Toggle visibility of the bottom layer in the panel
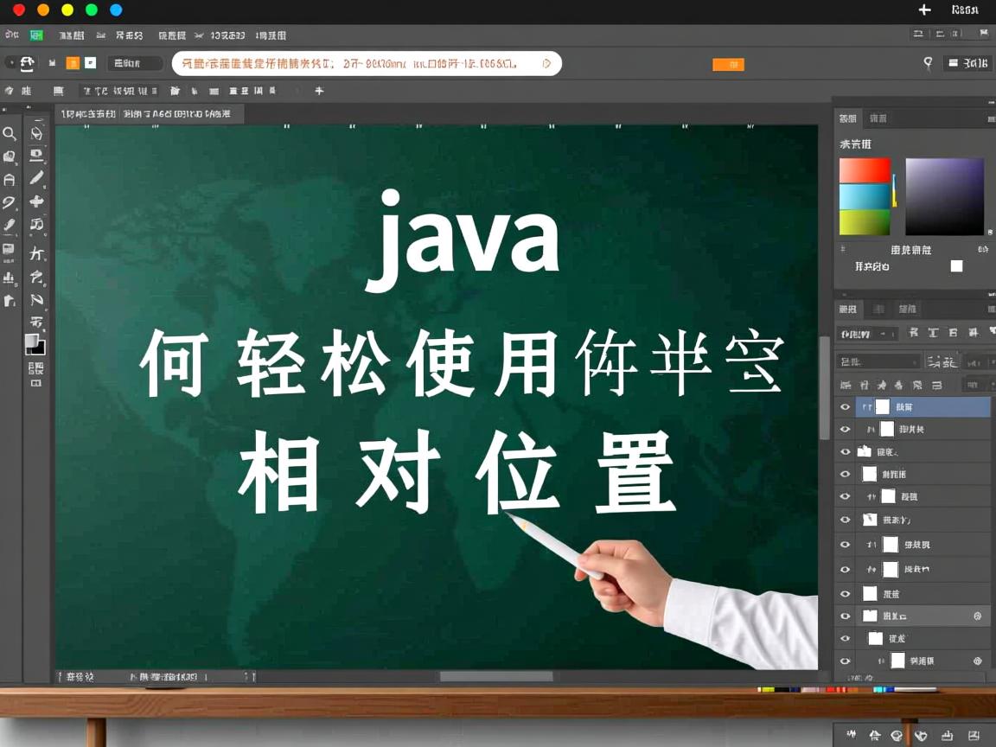 point(846,661)
